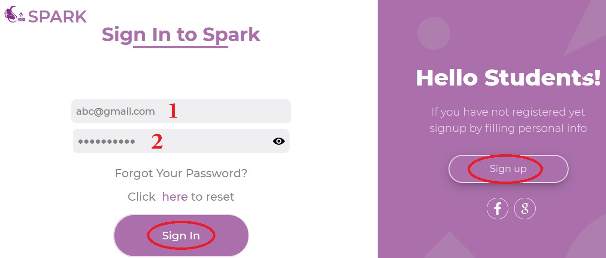Sign up with the Facebook icon
606x258 pixels.
click(x=497, y=209)
